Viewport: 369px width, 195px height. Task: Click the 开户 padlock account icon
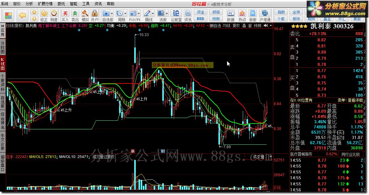pyautogui.click(x=95, y=13)
